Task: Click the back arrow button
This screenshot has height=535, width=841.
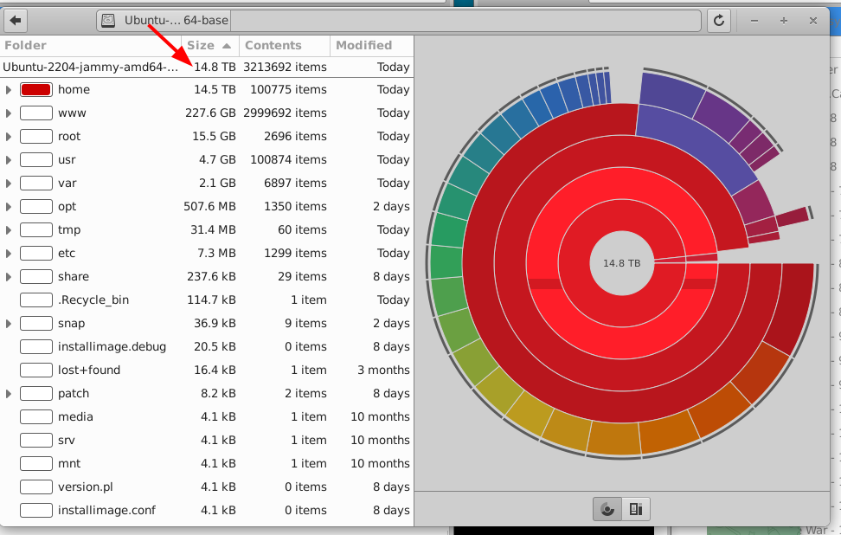Action: click(x=16, y=20)
